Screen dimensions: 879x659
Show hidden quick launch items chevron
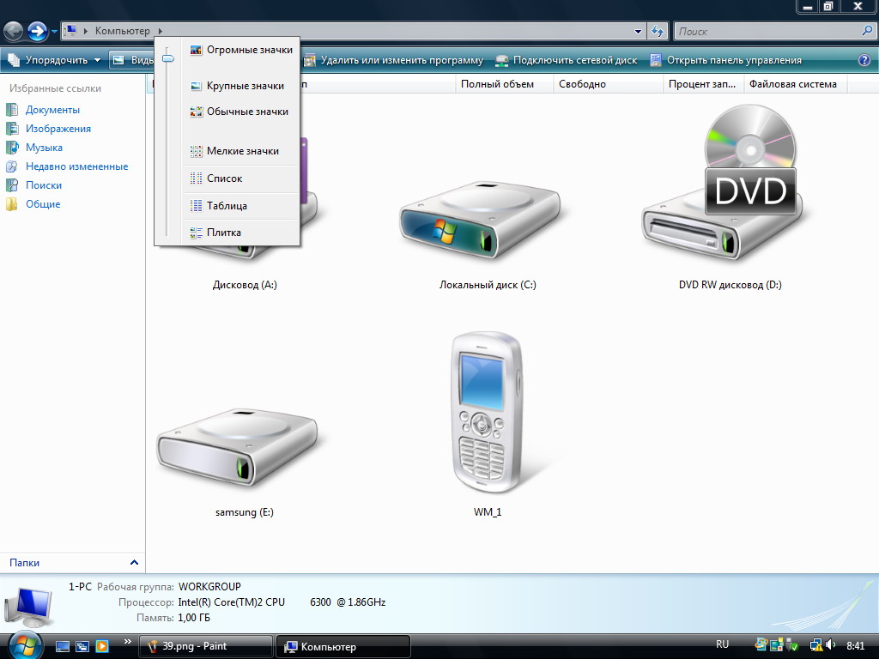coord(127,642)
